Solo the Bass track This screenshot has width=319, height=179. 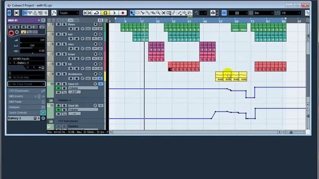(64, 24)
